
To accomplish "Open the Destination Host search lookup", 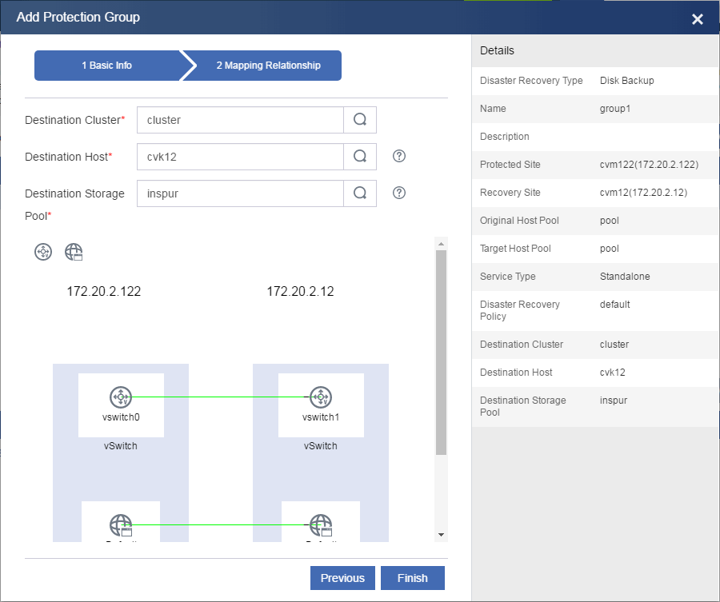I will click(x=360, y=157).
